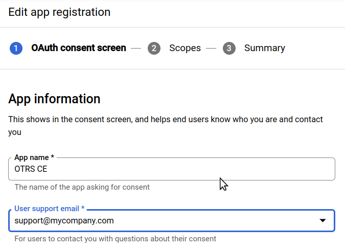Select the OAuth consent screen step label

(79, 48)
